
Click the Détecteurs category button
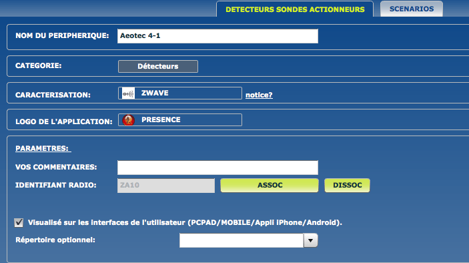tap(158, 67)
